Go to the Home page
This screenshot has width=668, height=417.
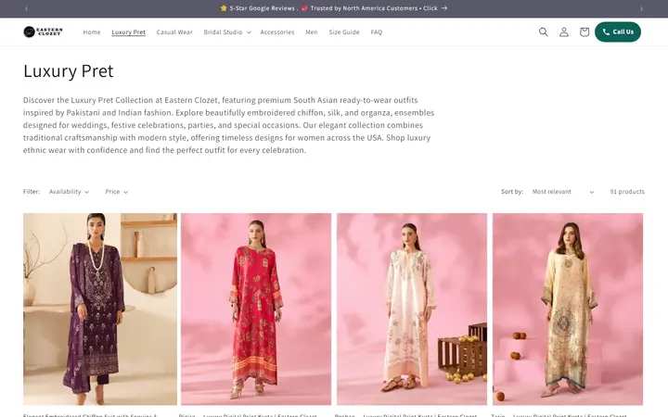92,32
